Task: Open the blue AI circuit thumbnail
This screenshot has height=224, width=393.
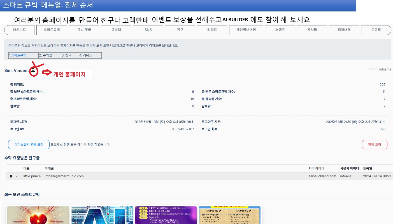Action: 102,215
